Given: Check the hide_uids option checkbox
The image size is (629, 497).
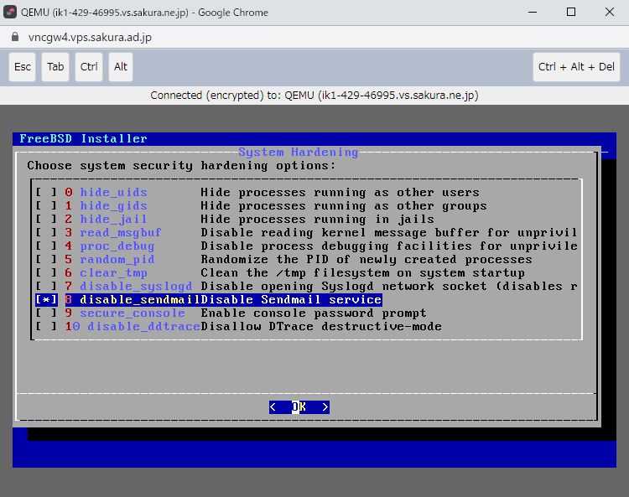Looking at the screenshot, I should (x=46, y=193).
